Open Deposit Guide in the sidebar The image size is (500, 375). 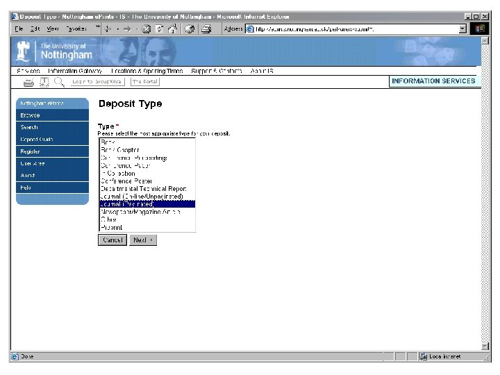pos(52,140)
